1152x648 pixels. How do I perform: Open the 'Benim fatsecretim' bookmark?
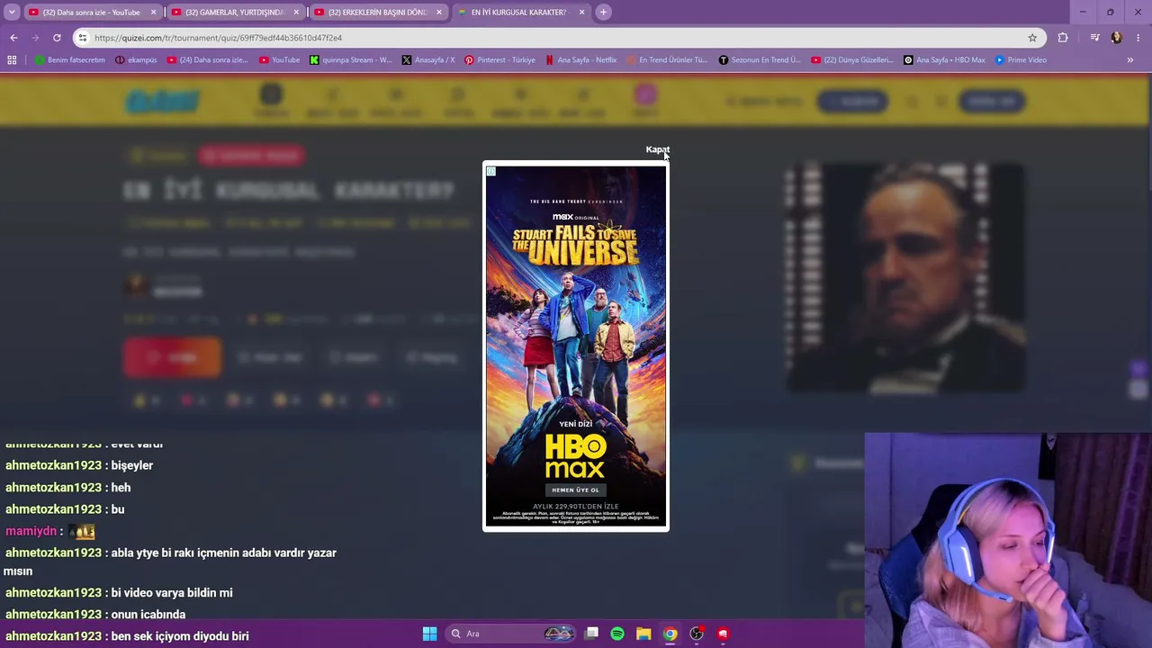point(70,60)
